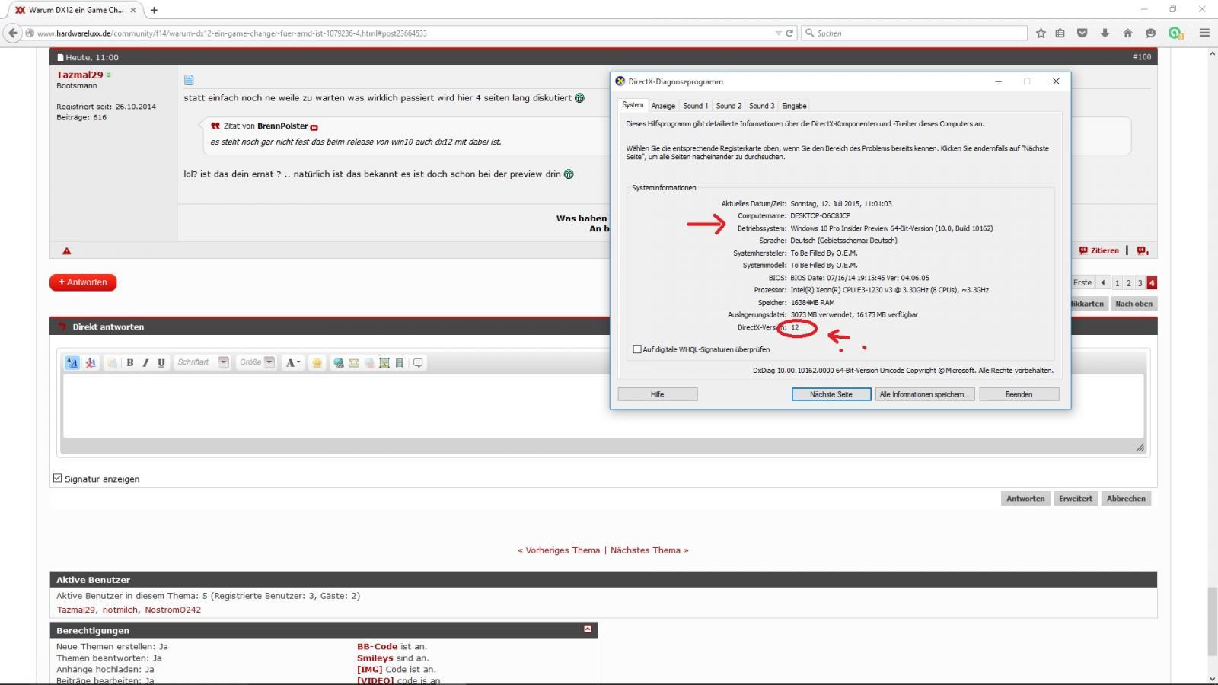This screenshot has height=685, width=1218.
Task: Go to home page via home icon
Action: pos(1127,33)
